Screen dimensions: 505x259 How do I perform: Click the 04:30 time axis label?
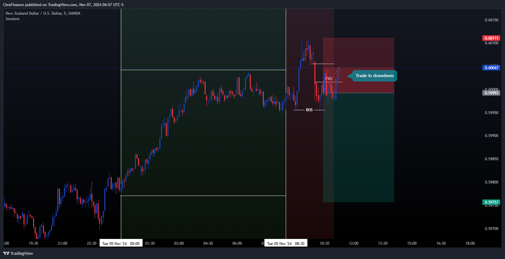pyautogui.click(x=208, y=243)
